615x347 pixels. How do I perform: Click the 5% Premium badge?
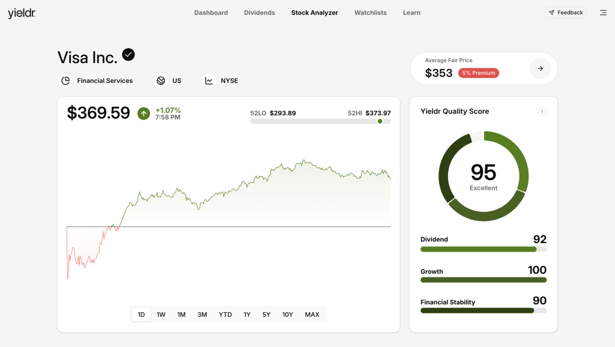479,73
